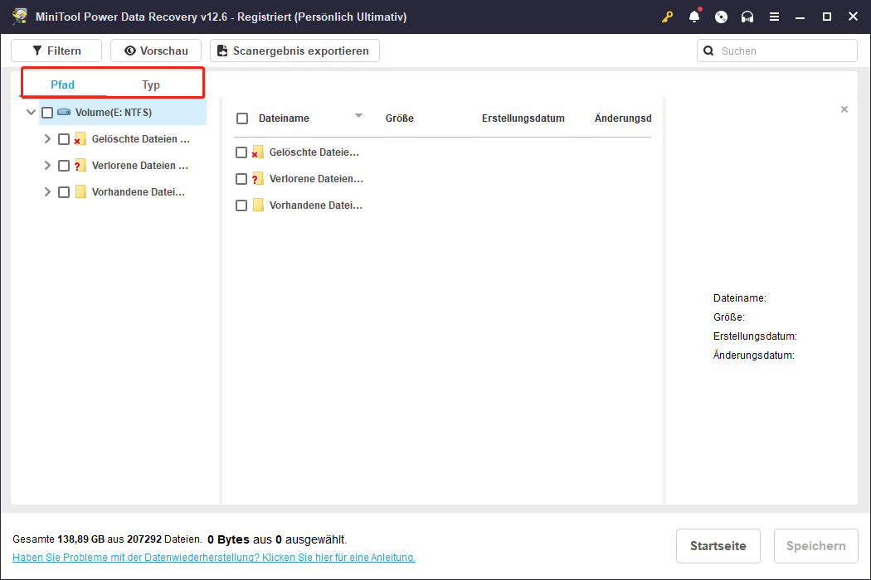The height and width of the screenshot is (580, 871).
Task: Select Vorhandene Datei... label in the tree
Action: 139,192
